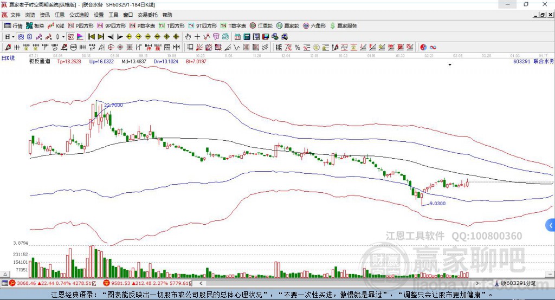
Task: Click the horizontal scrollbar left arrow
Action: point(201,283)
